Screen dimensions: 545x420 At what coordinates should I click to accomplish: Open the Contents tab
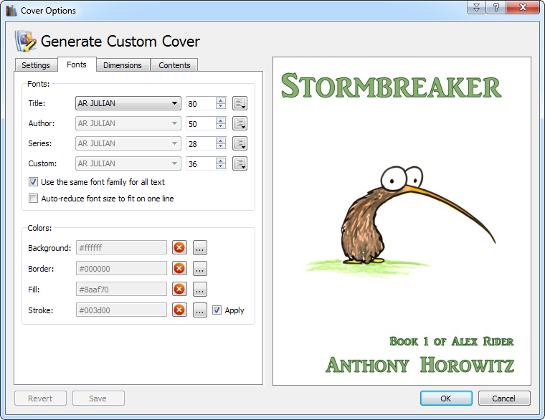[174, 65]
